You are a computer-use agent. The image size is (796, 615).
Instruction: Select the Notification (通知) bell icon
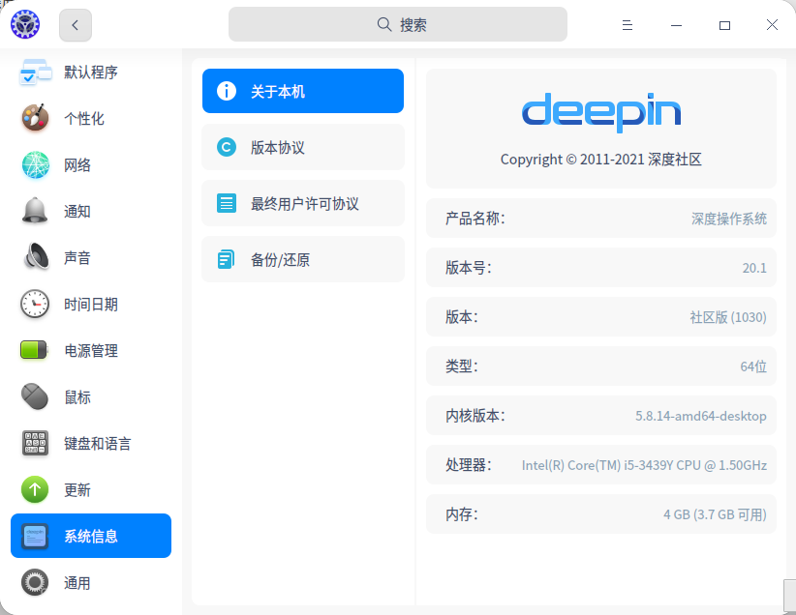(36, 212)
